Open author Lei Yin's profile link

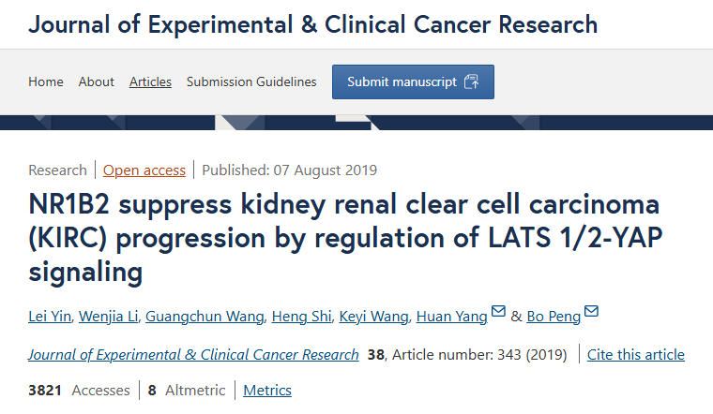coord(50,317)
